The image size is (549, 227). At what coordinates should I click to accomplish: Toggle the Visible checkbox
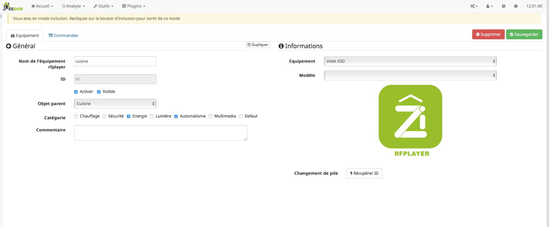coord(99,92)
